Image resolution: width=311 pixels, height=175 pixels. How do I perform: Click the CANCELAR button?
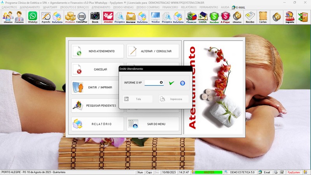[95, 70]
